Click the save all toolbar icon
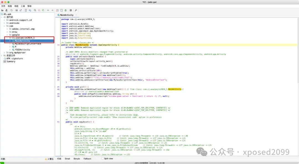This screenshot has height=164, width=299. [x=17, y=10]
